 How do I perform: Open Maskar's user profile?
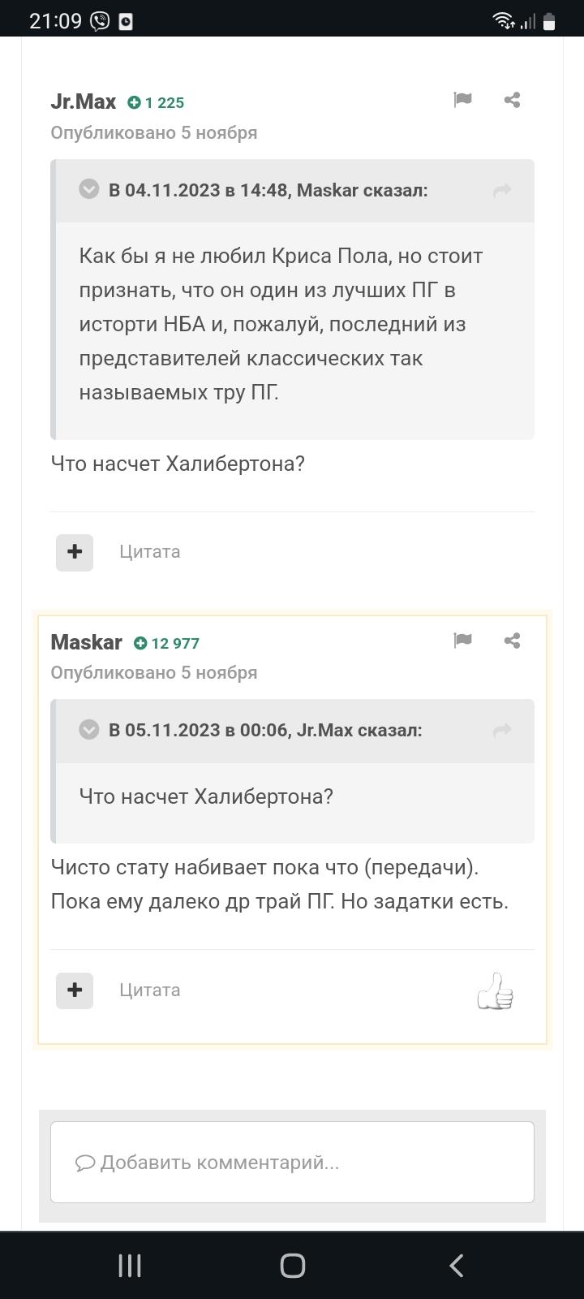coord(86,642)
